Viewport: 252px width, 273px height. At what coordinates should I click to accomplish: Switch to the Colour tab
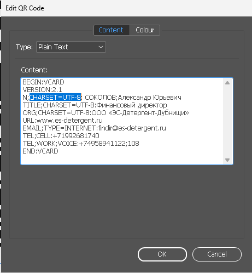[x=145, y=30]
